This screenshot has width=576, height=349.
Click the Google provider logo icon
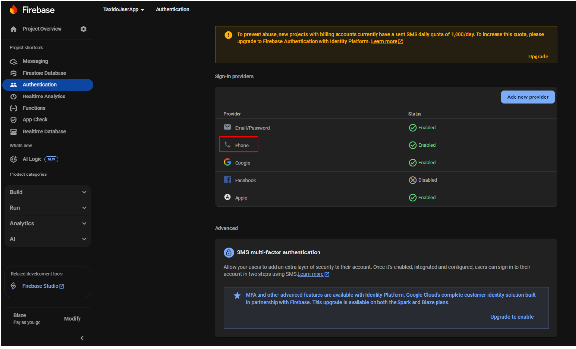(227, 162)
